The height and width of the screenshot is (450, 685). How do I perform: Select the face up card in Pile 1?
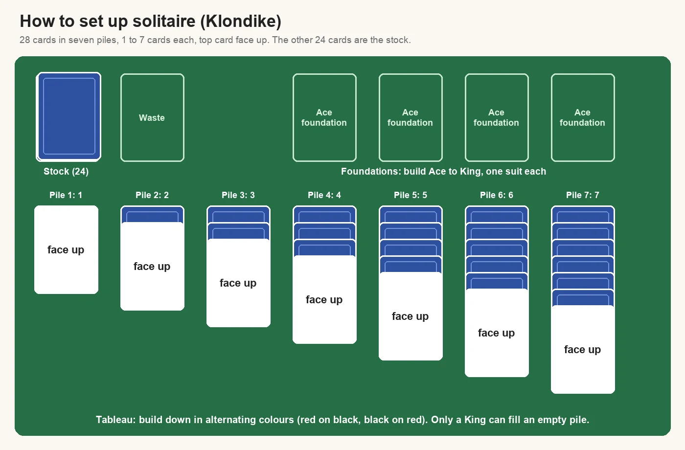click(x=66, y=249)
